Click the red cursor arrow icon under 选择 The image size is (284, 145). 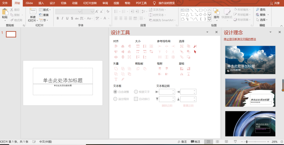pos(195,52)
